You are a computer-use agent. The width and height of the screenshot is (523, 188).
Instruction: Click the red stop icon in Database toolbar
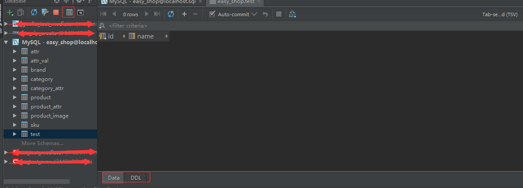[x=56, y=13]
